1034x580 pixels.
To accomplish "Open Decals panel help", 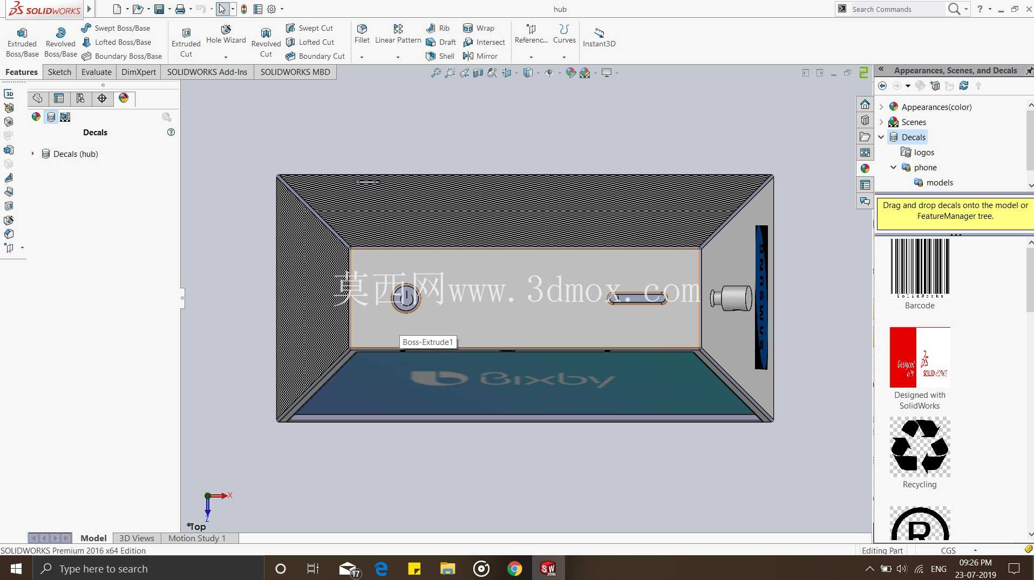I will click(171, 132).
